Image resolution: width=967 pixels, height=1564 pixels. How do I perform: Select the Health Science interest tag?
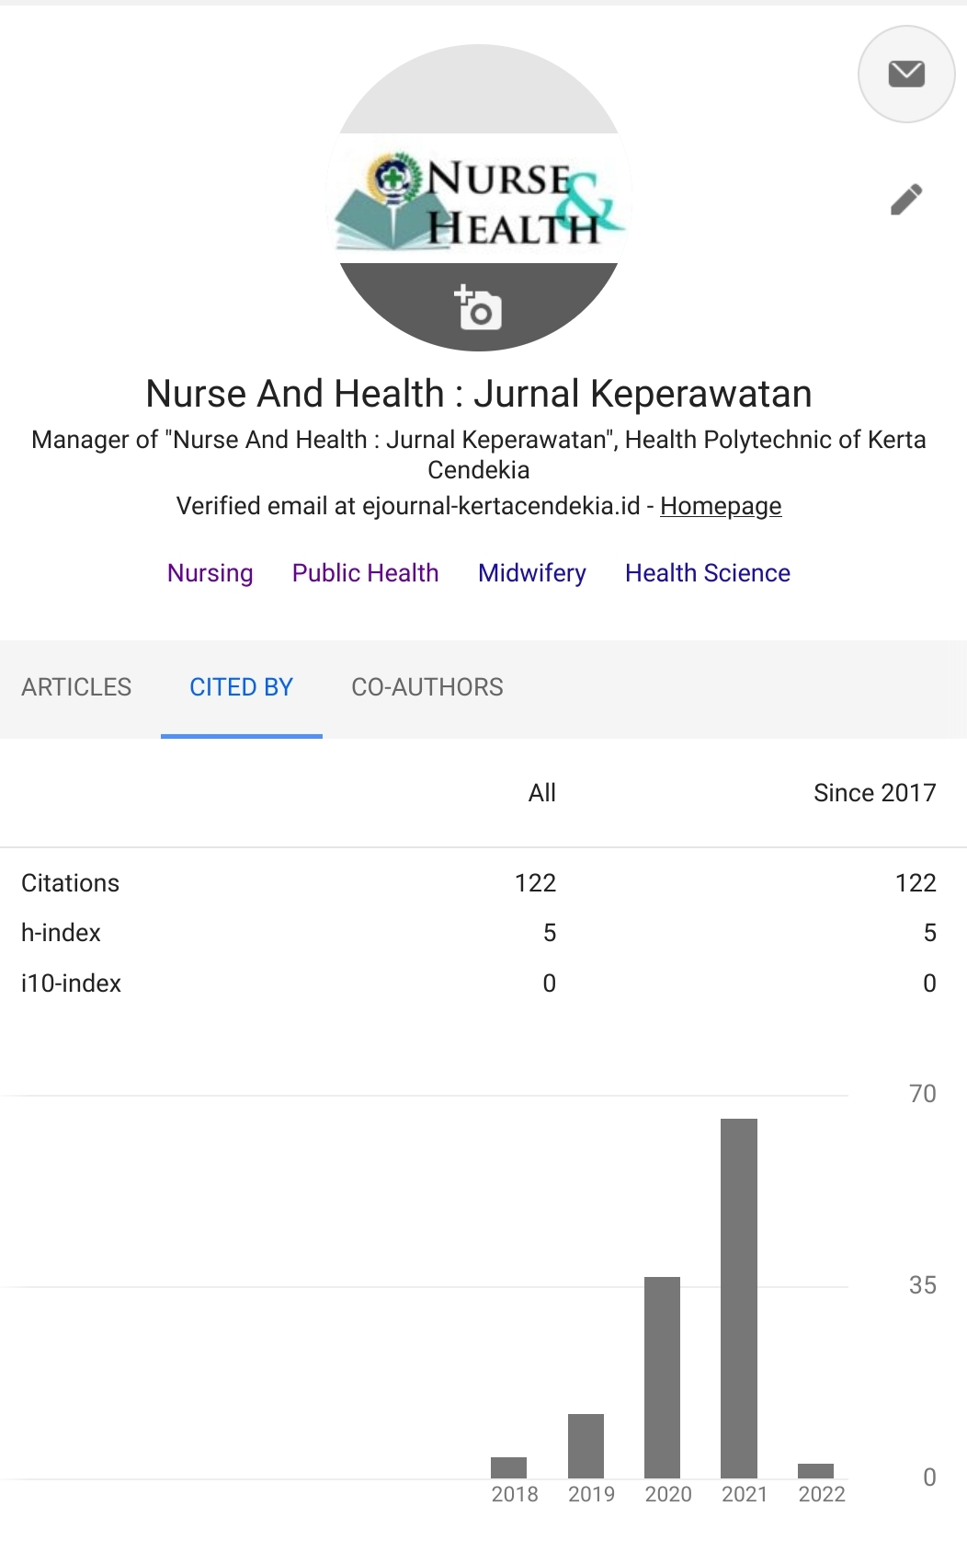(708, 573)
